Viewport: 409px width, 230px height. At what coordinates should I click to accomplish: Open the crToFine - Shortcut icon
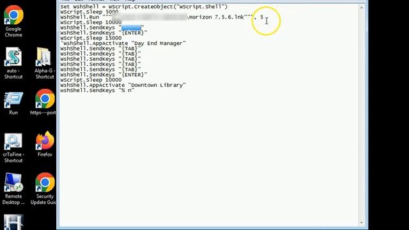pos(13,148)
